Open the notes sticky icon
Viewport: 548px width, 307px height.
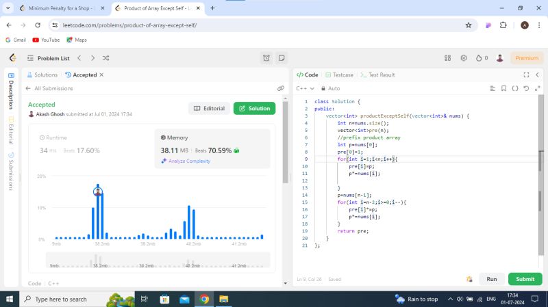pos(282,58)
